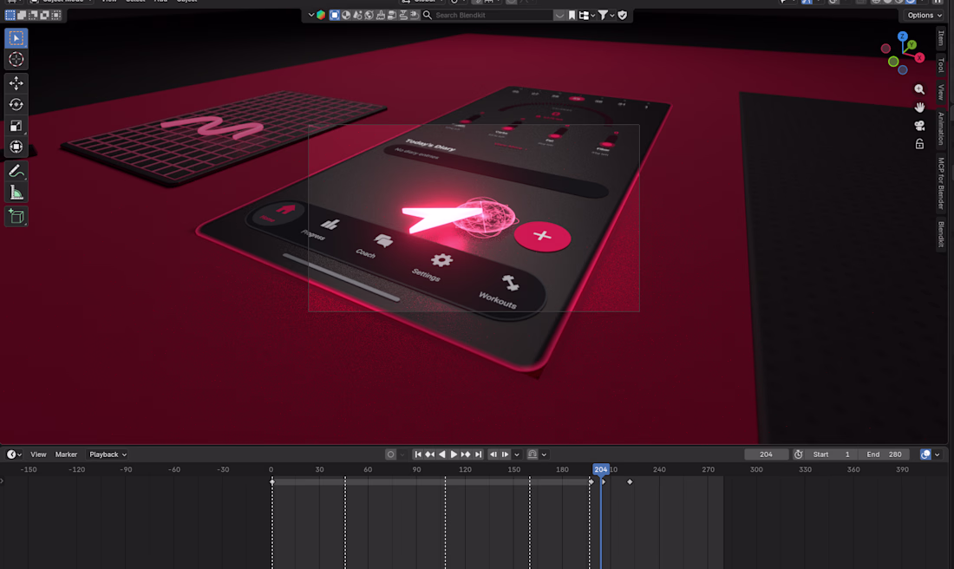Click the Z axis gizmo ball
The width and height of the screenshot is (954, 569).
coord(903,36)
